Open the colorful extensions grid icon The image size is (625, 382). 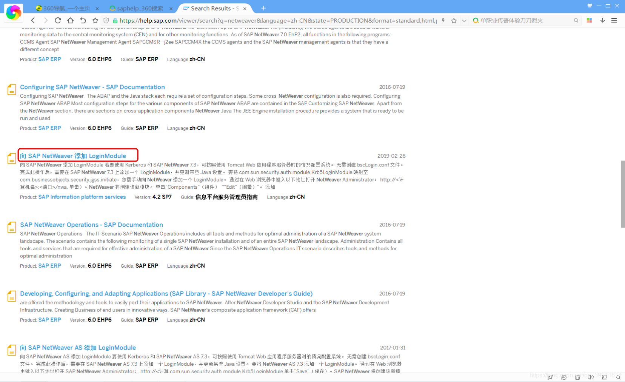589,20
